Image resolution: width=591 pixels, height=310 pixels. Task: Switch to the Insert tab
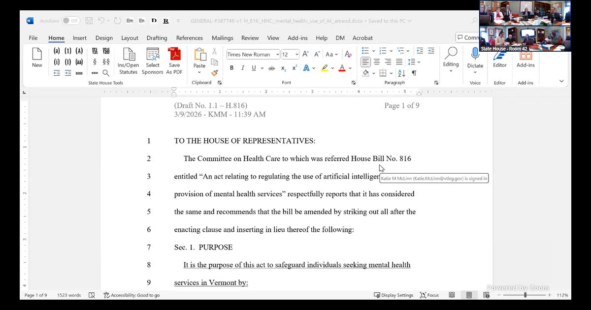[80, 38]
